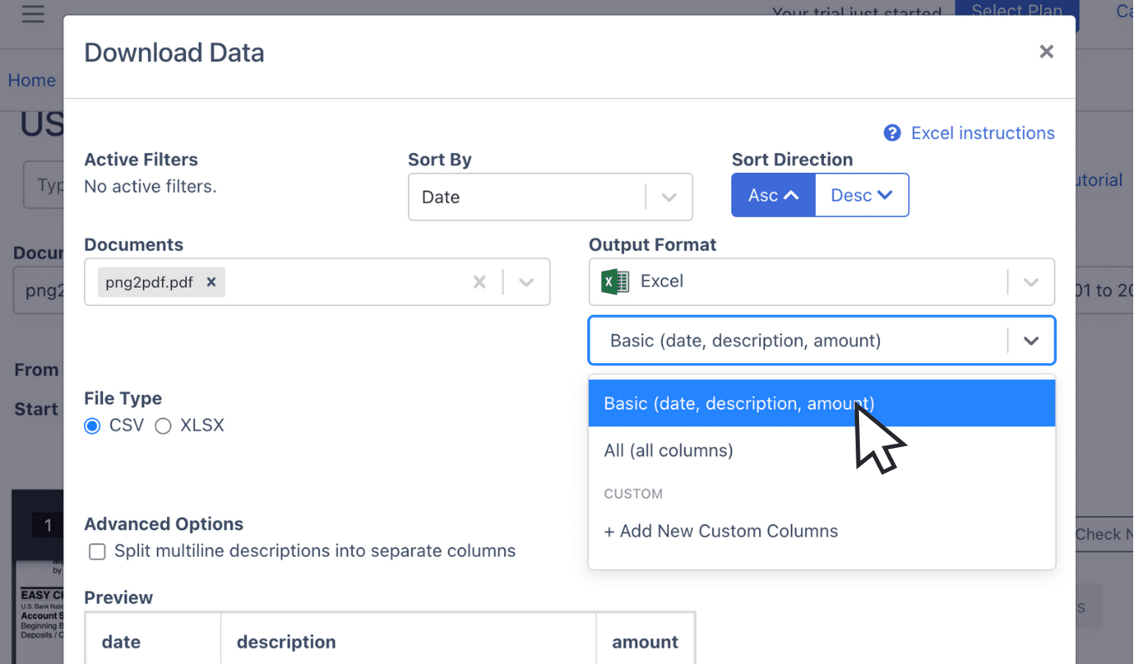
Task: Expand the Documents dropdown chevron
Action: 527,283
